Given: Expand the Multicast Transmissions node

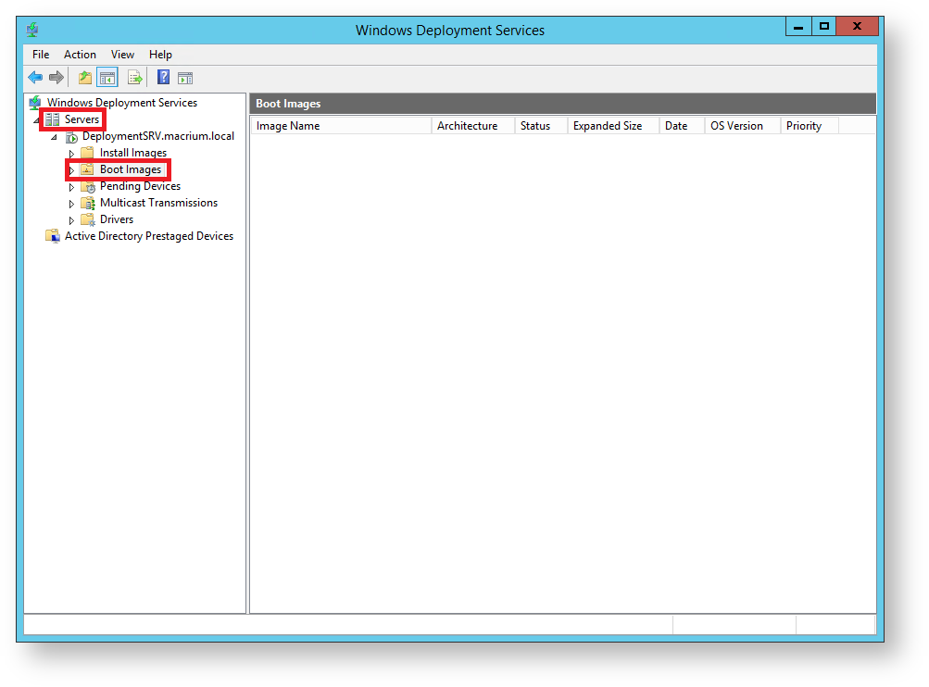Looking at the screenshot, I should tap(71, 203).
